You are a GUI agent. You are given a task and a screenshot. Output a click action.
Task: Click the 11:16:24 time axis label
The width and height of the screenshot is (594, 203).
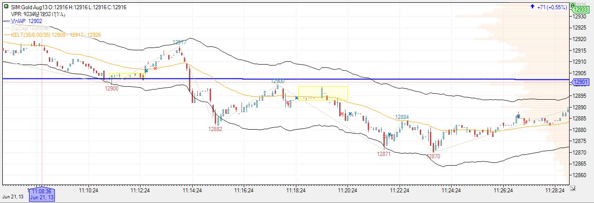(243, 190)
